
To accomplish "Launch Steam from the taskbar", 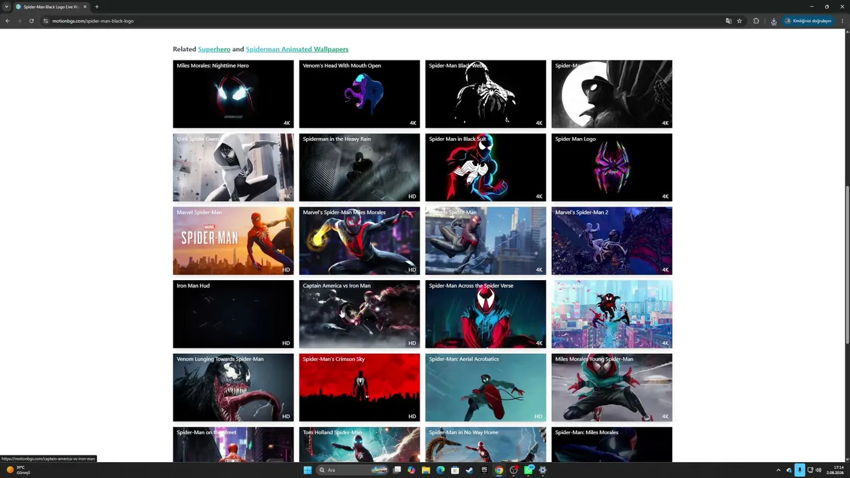I will (x=469, y=470).
